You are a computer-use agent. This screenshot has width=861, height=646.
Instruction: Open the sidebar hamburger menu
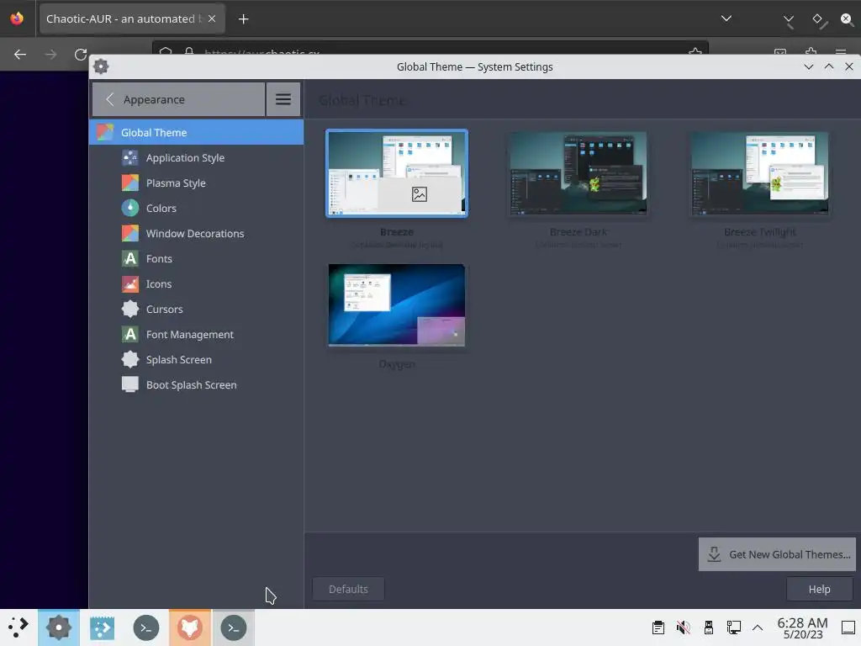point(283,99)
